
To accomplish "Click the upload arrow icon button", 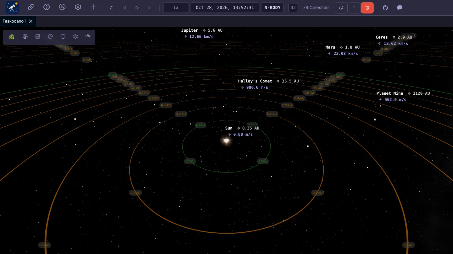I will [x=354, y=8].
